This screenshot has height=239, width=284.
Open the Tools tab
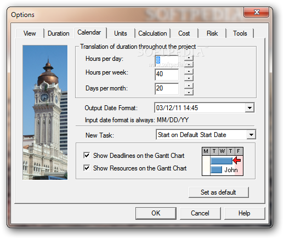point(240,33)
